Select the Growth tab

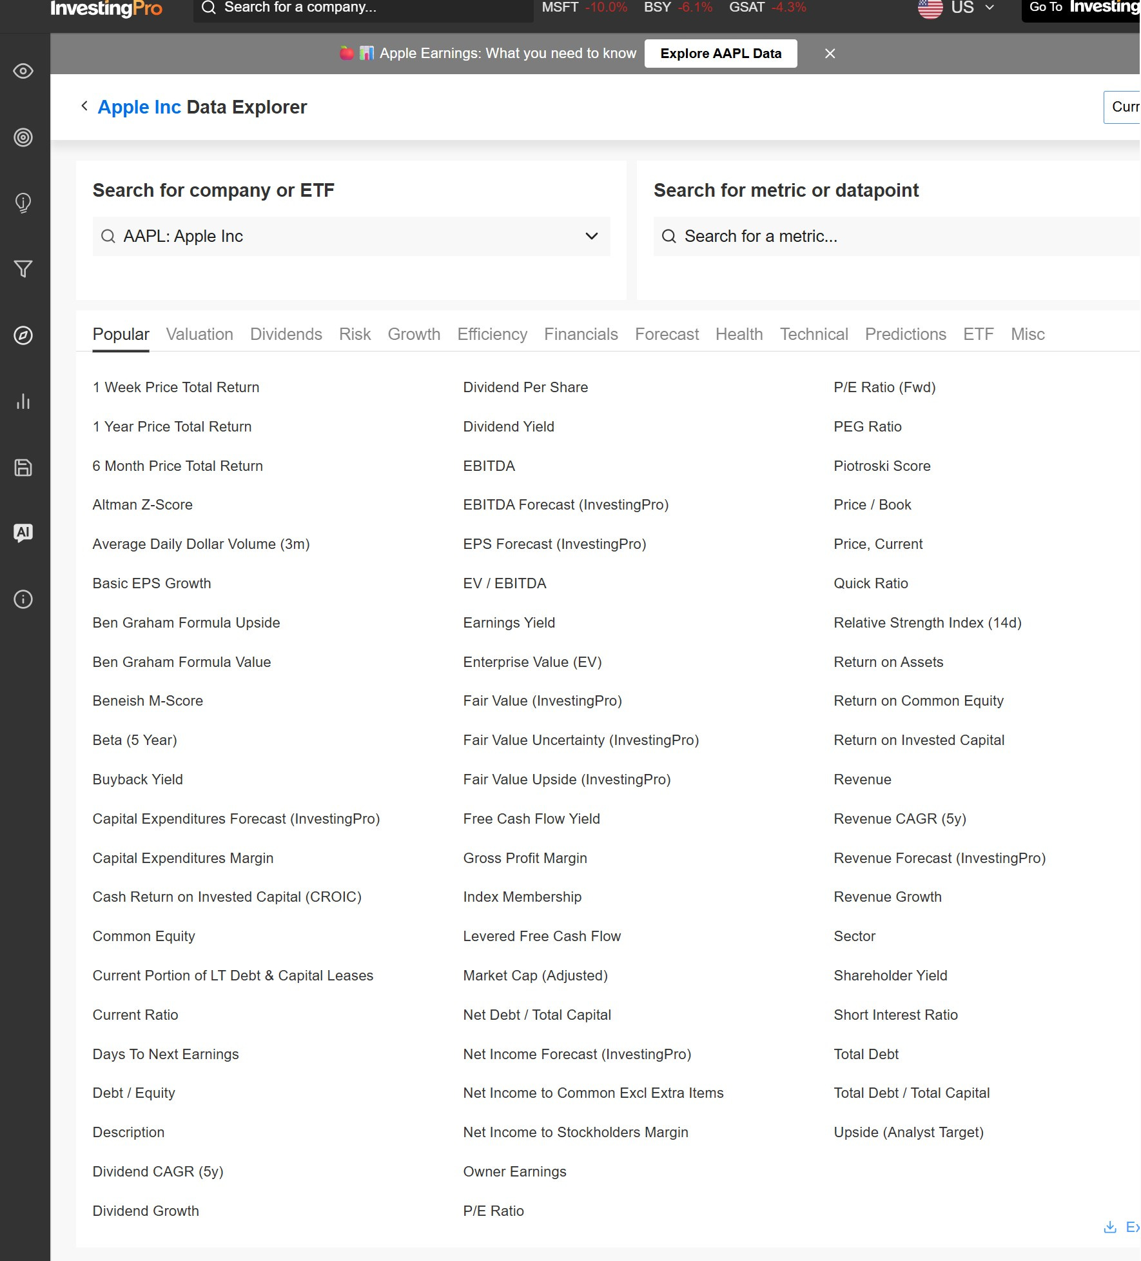click(x=414, y=334)
